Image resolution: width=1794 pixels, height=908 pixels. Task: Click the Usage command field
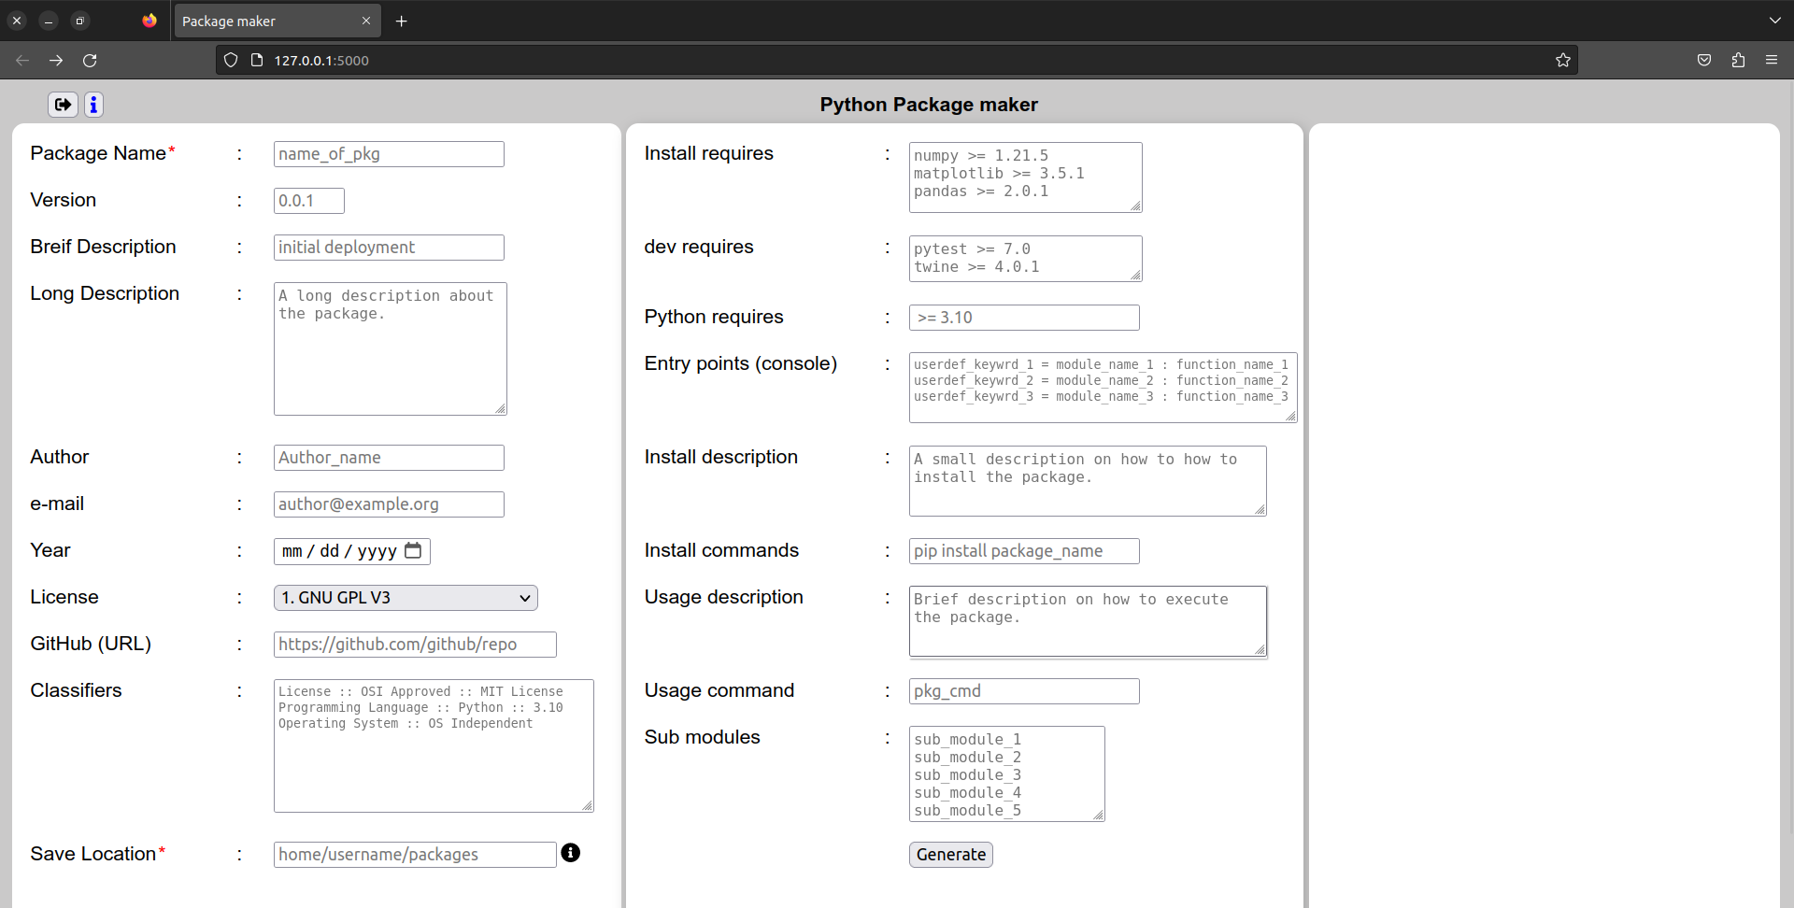pyautogui.click(x=1023, y=690)
